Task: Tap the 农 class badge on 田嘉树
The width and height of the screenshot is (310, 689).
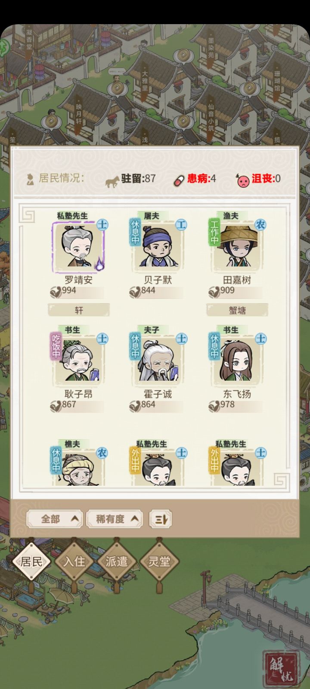Action: [x=260, y=224]
